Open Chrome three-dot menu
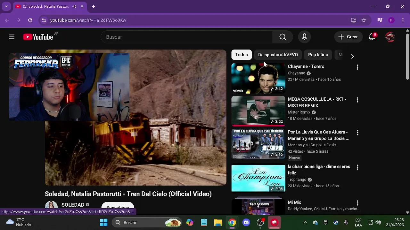Image resolution: width=410 pixels, height=230 pixels. coord(403,20)
